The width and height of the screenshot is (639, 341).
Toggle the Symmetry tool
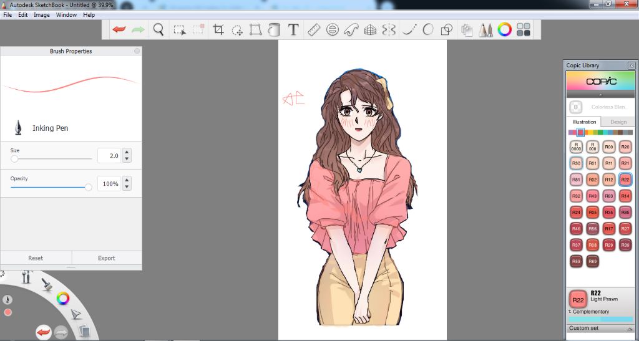pos(389,30)
